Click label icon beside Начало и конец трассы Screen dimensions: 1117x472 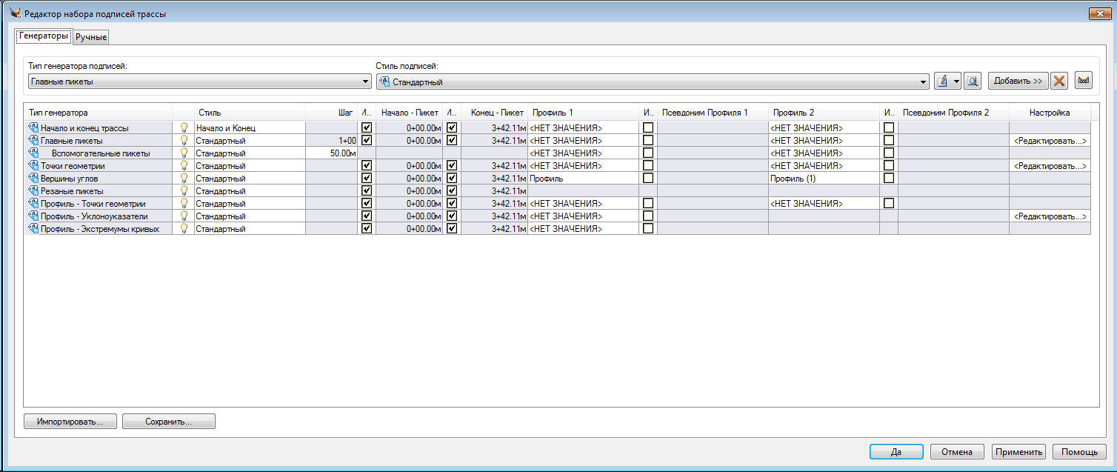33,128
